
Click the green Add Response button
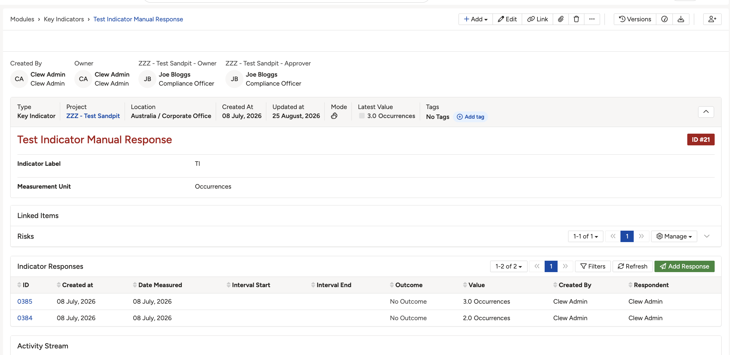pos(684,266)
